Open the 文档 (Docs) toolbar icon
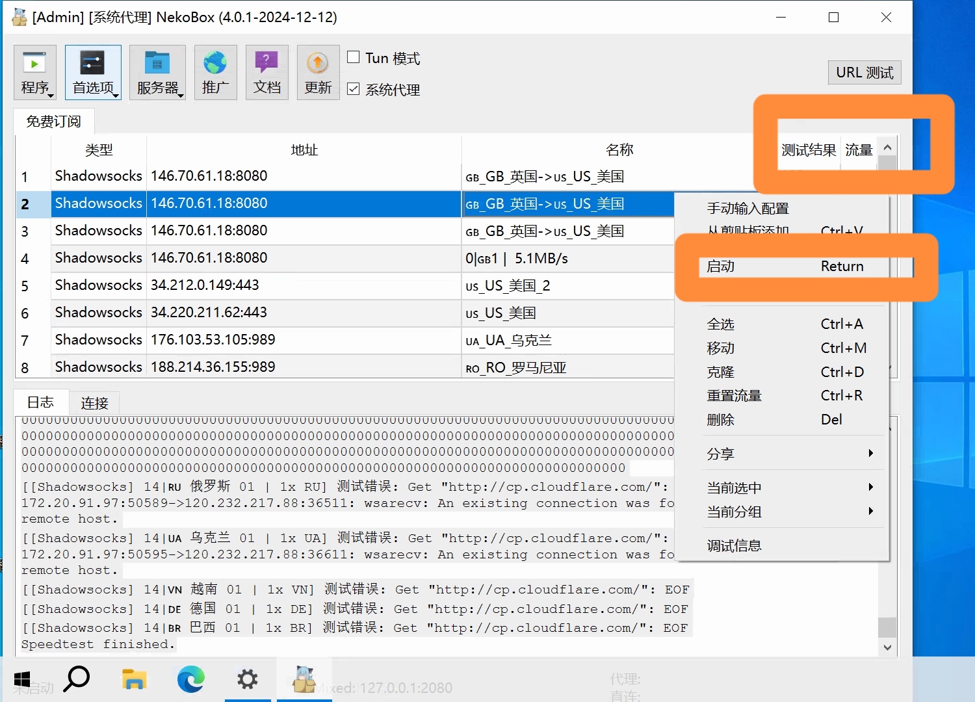 (x=266, y=72)
